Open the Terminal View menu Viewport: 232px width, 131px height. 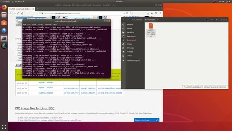tap(34, 24)
